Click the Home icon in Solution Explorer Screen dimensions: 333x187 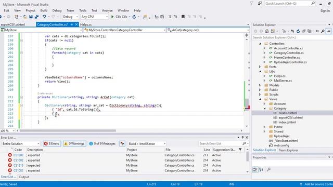pos(267,31)
